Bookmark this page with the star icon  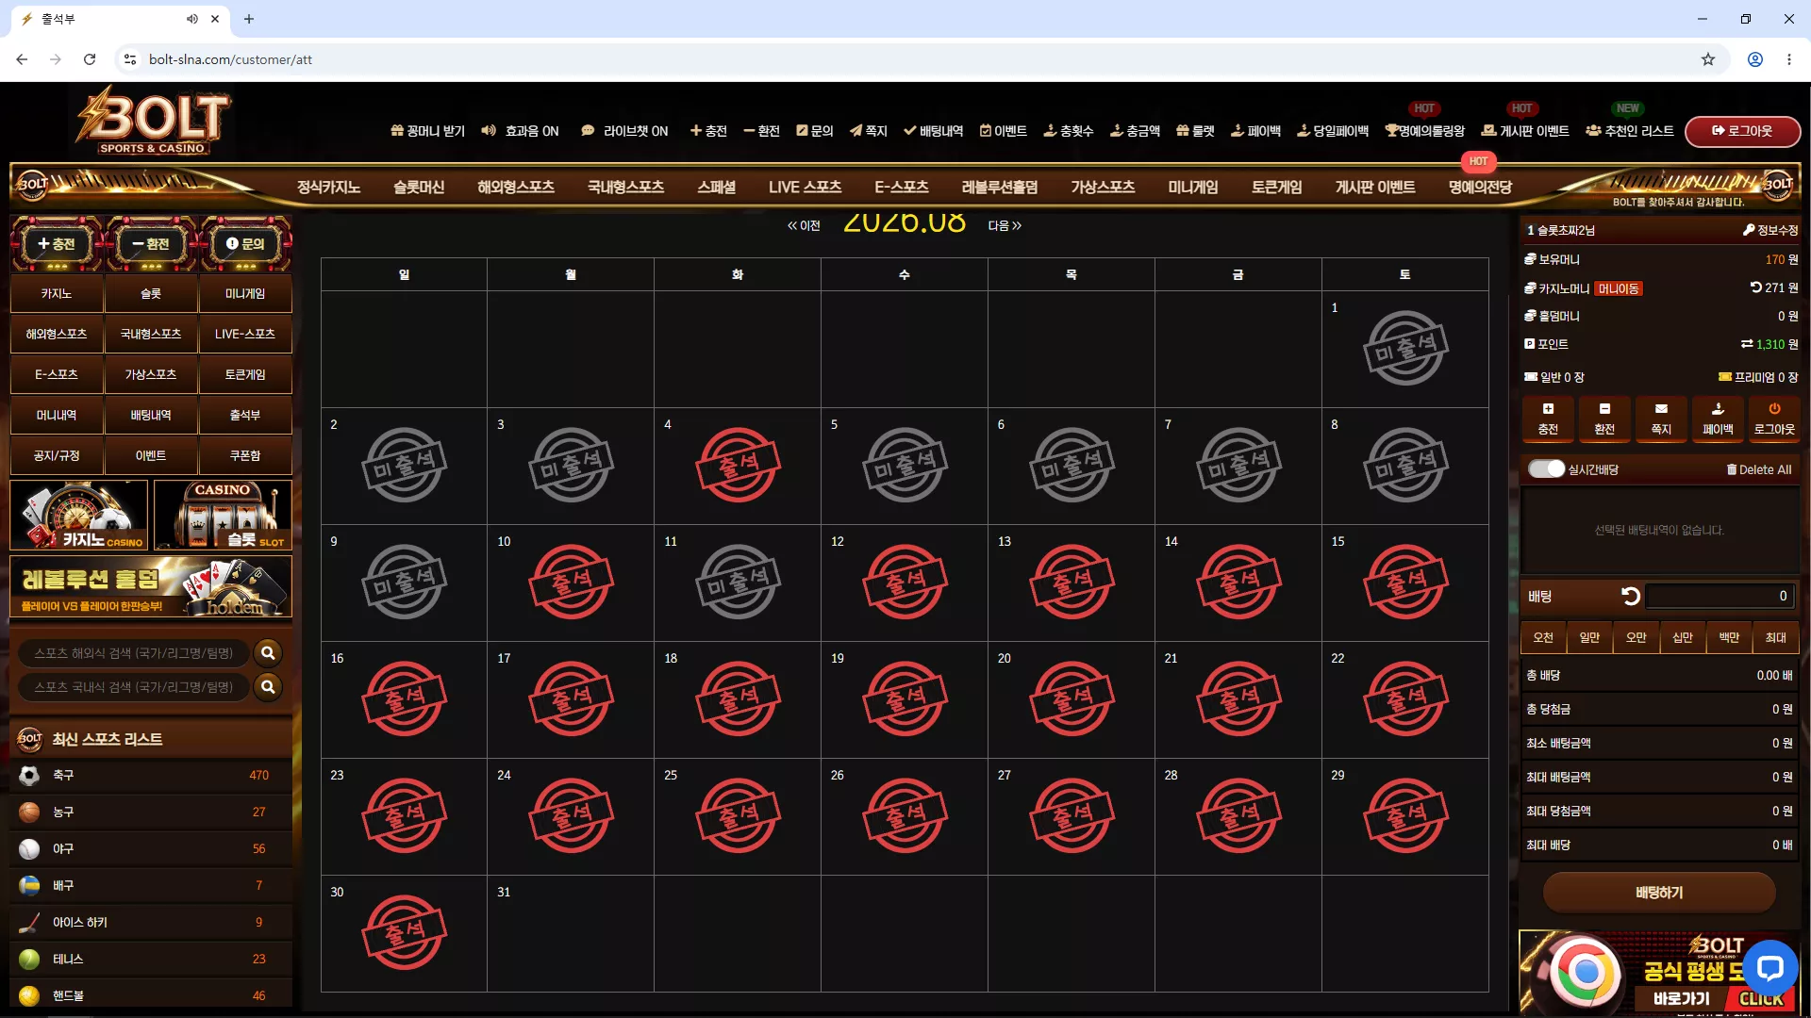(x=1708, y=59)
